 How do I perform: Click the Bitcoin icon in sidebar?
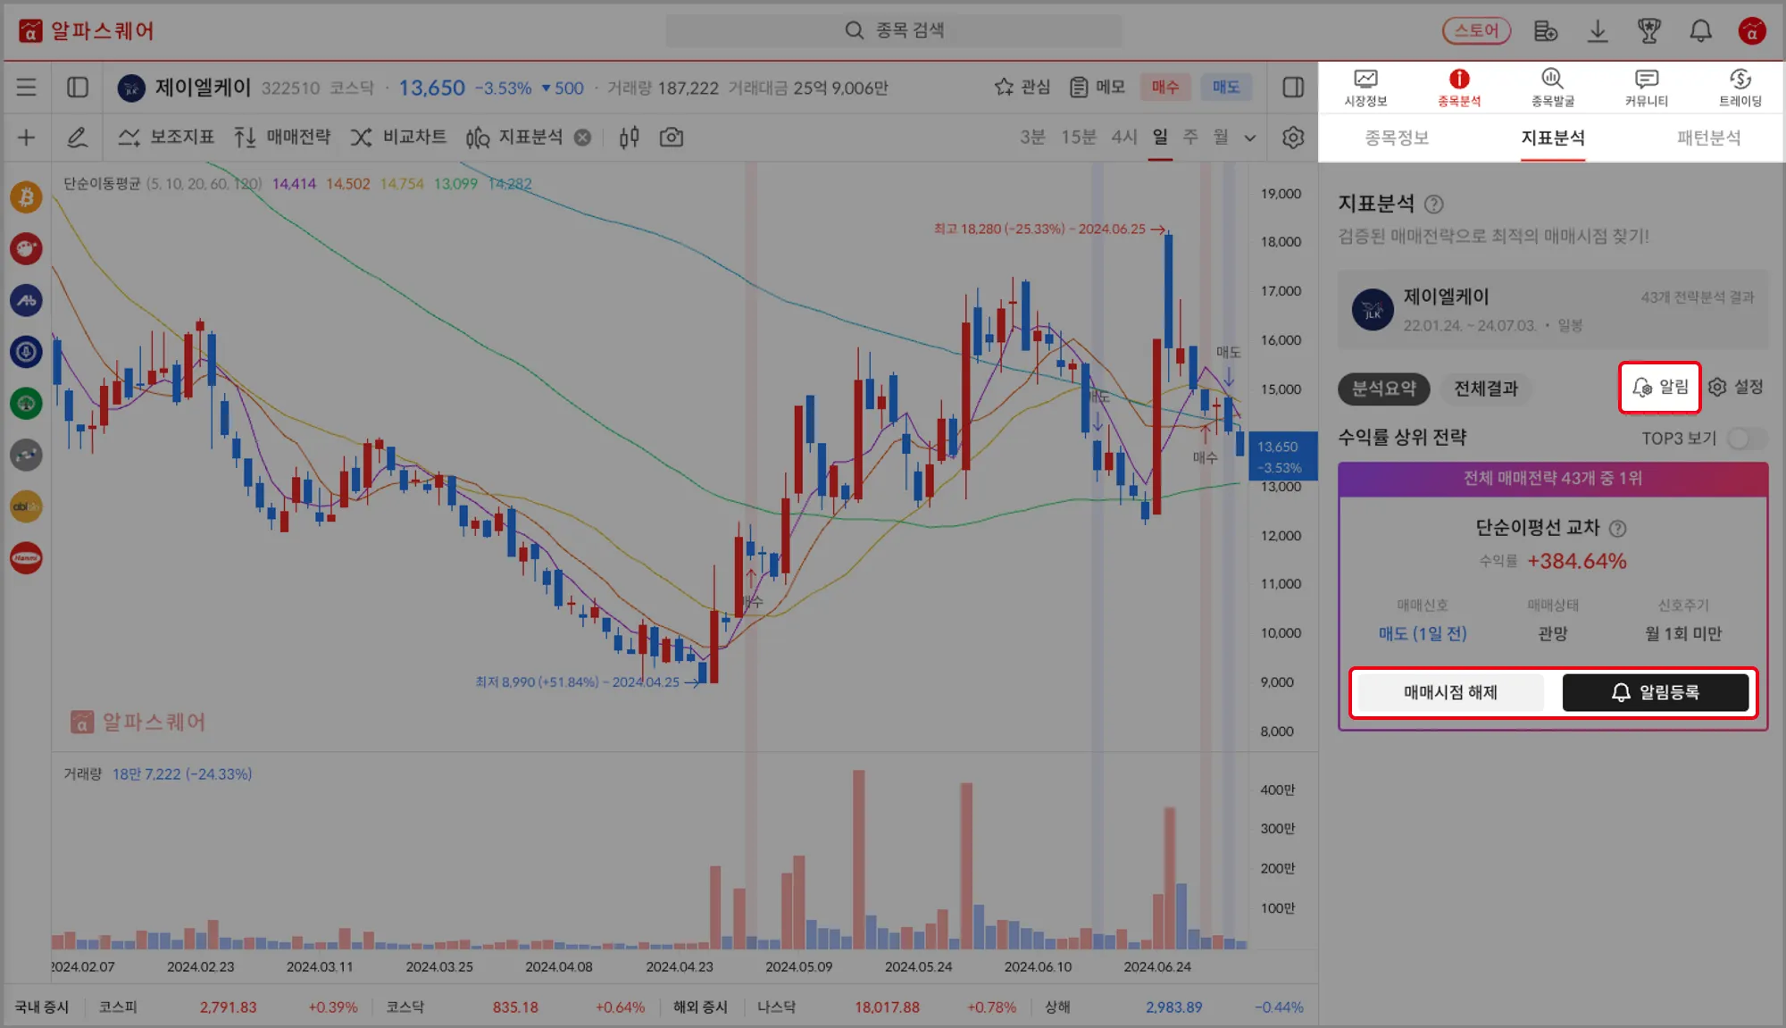(x=26, y=196)
